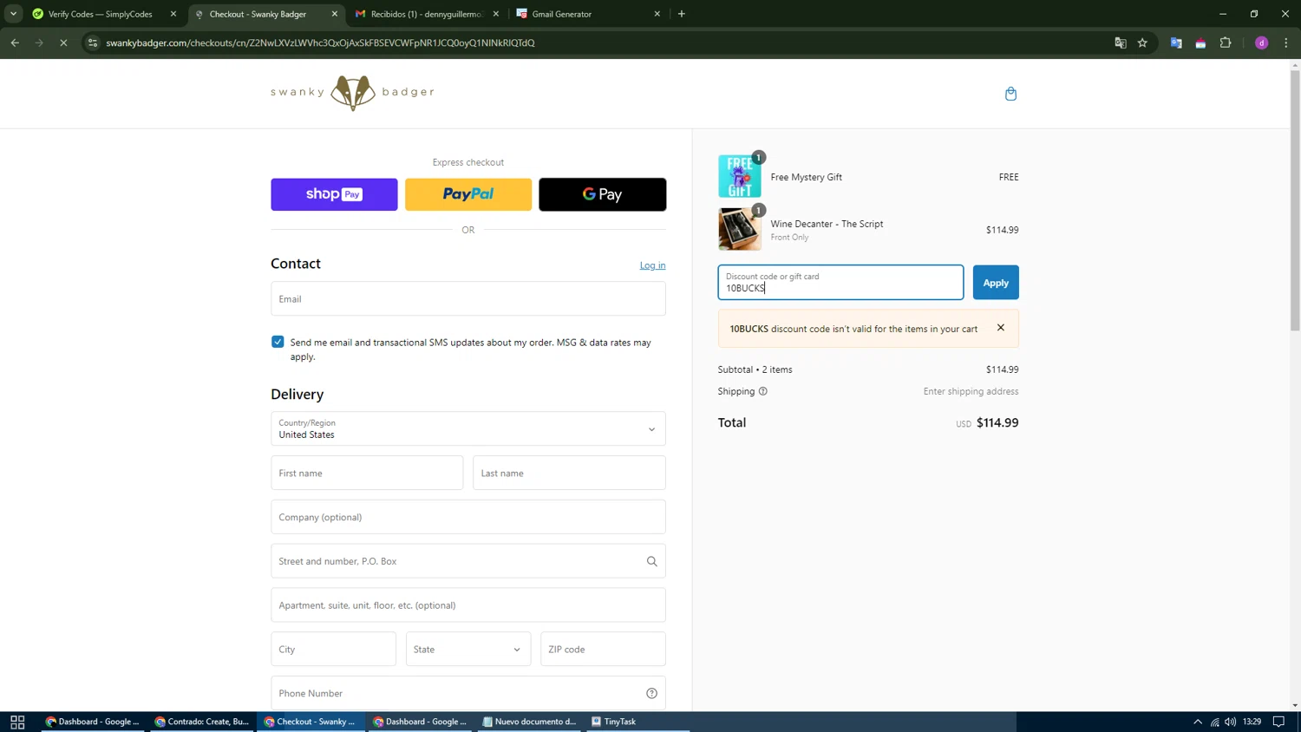
Task: Focus the Company (optional) field
Action: [468, 517]
